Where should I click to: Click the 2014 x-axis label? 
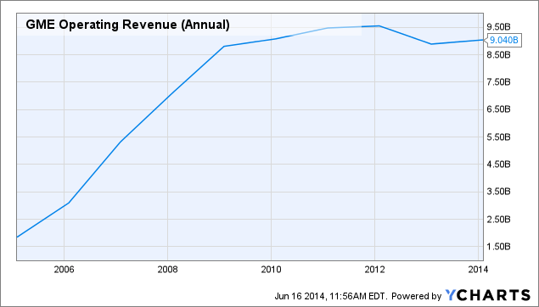(478, 270)
